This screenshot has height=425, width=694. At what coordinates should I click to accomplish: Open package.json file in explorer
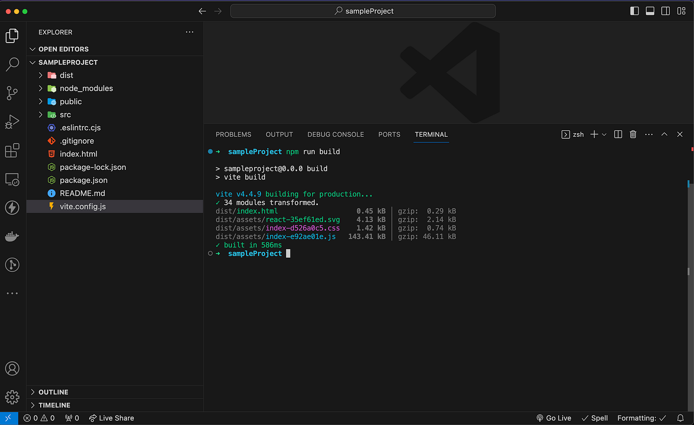(83, 180)
